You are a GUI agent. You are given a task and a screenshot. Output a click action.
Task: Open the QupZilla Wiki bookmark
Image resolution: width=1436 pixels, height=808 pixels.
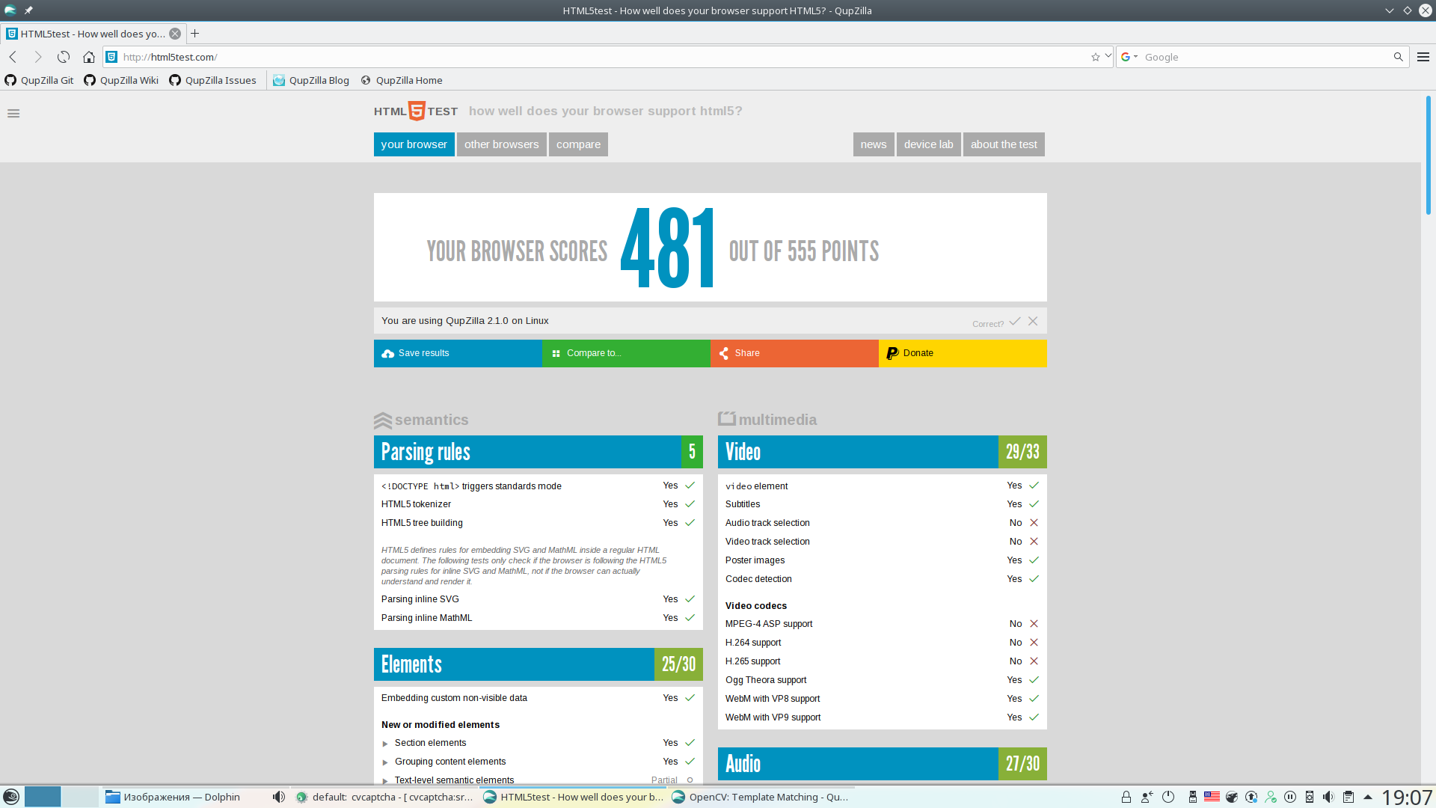121,80
